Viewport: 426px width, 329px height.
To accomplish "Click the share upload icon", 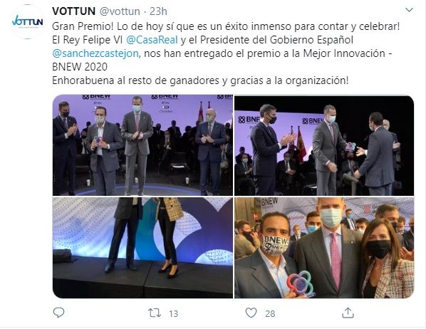I will click(348, 313).
